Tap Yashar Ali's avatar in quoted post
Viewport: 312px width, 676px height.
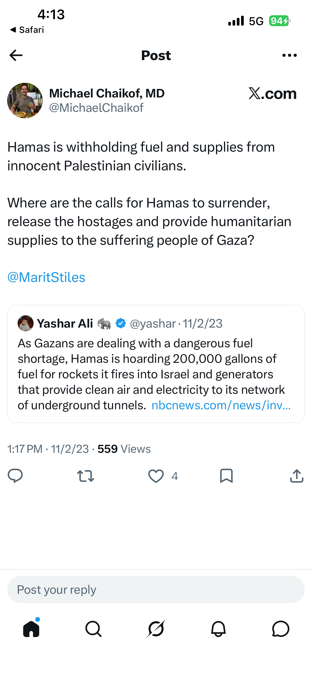(26, 323)
